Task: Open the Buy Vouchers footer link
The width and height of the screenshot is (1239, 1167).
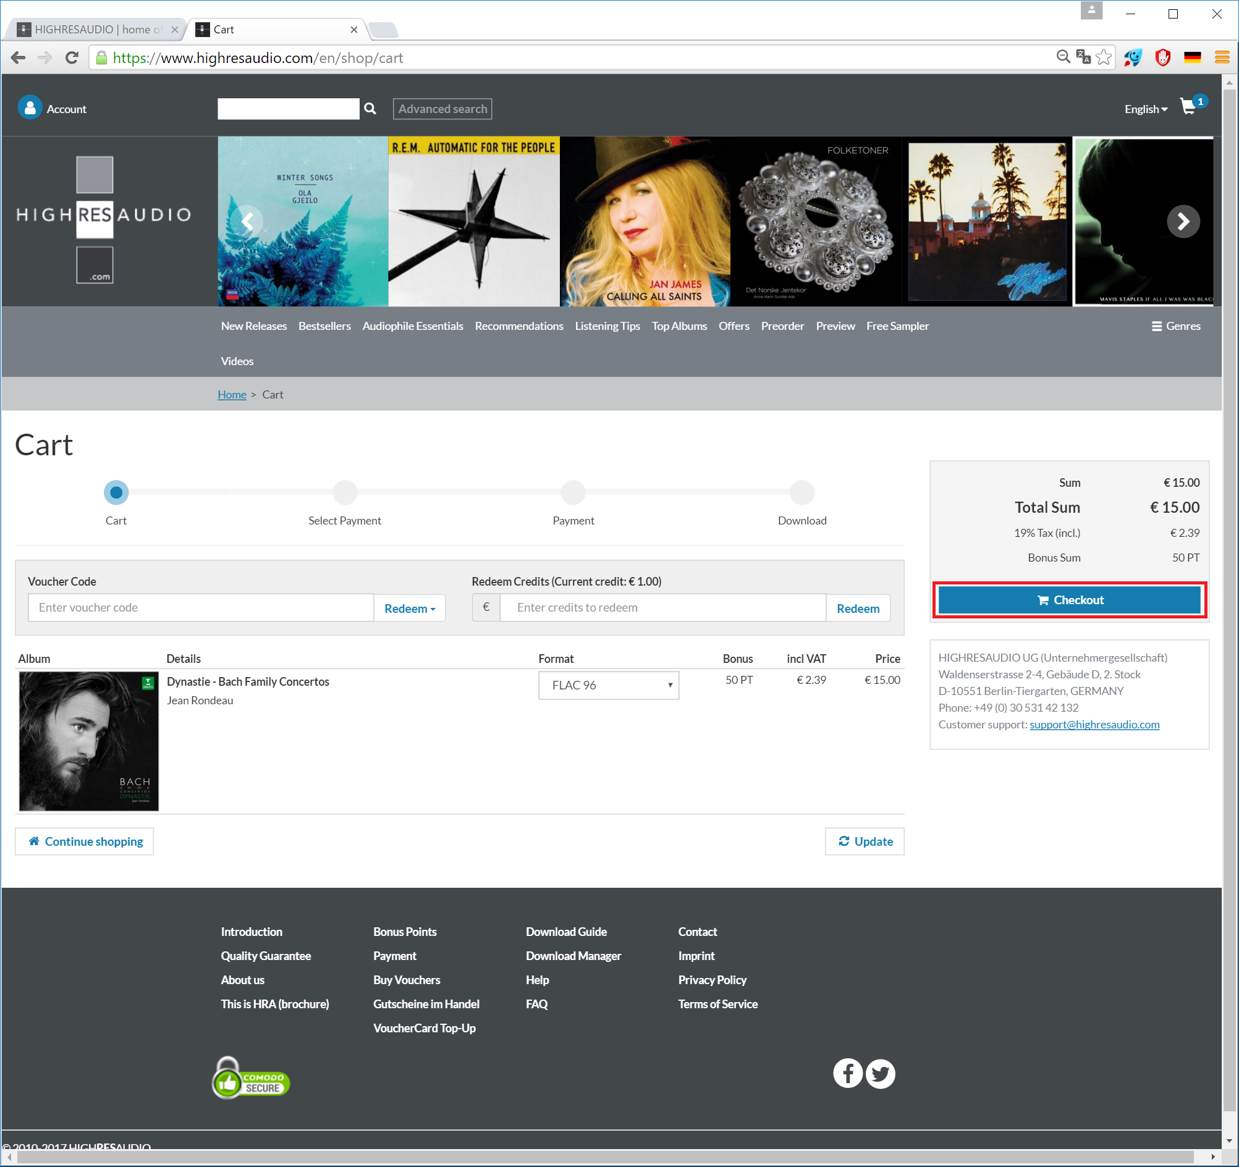Action: tap(407, 979)
